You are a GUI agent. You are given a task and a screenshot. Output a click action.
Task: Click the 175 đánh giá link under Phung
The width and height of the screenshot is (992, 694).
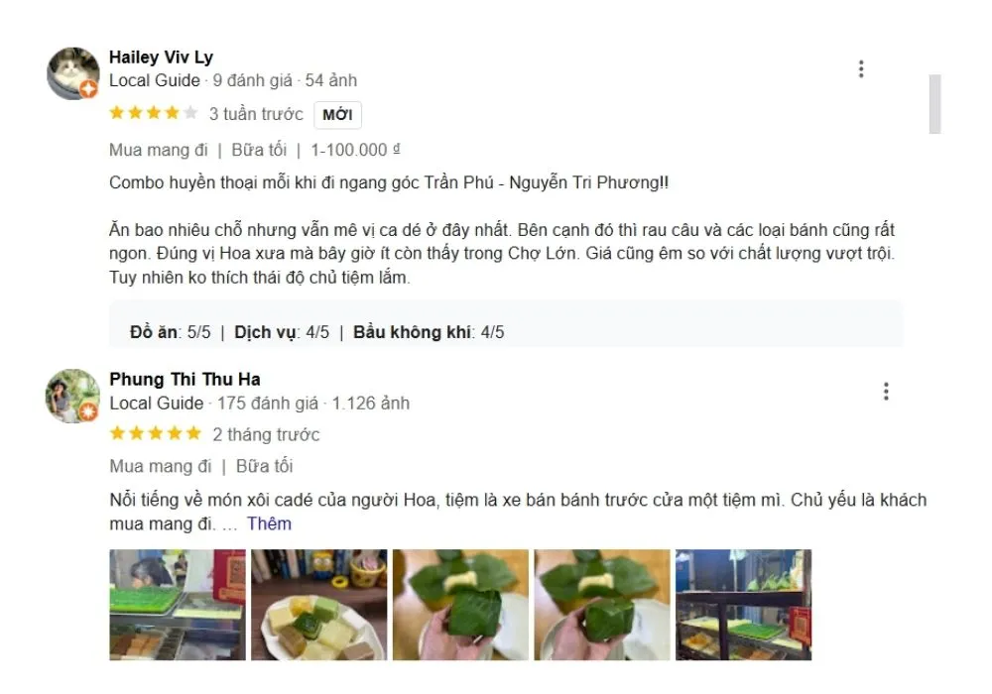[x=266, y=404]
